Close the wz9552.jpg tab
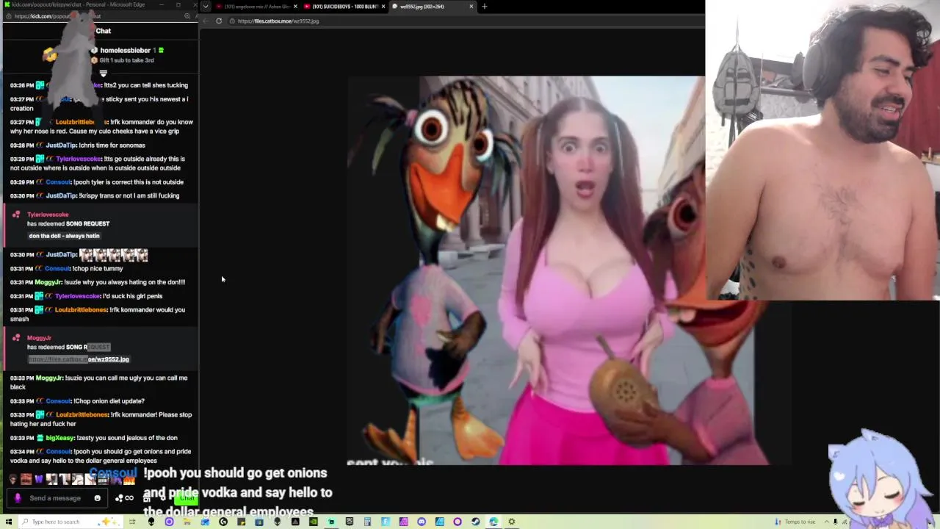940x529 pixels. (471, 7)
